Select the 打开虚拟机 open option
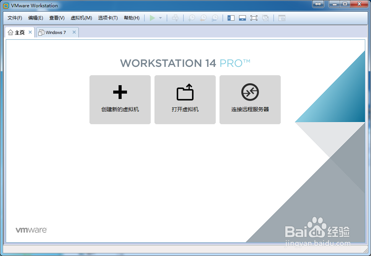Image resolution: width=371 pixels, height=256 pixels. pyautogui.click(x=185, y=99)
